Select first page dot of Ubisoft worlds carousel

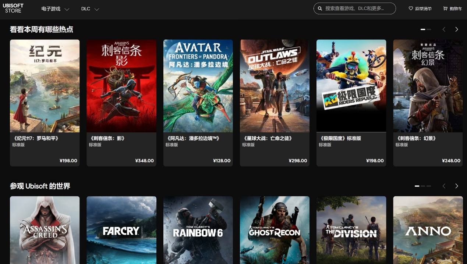pyautogui.click(x=417, y=186)
